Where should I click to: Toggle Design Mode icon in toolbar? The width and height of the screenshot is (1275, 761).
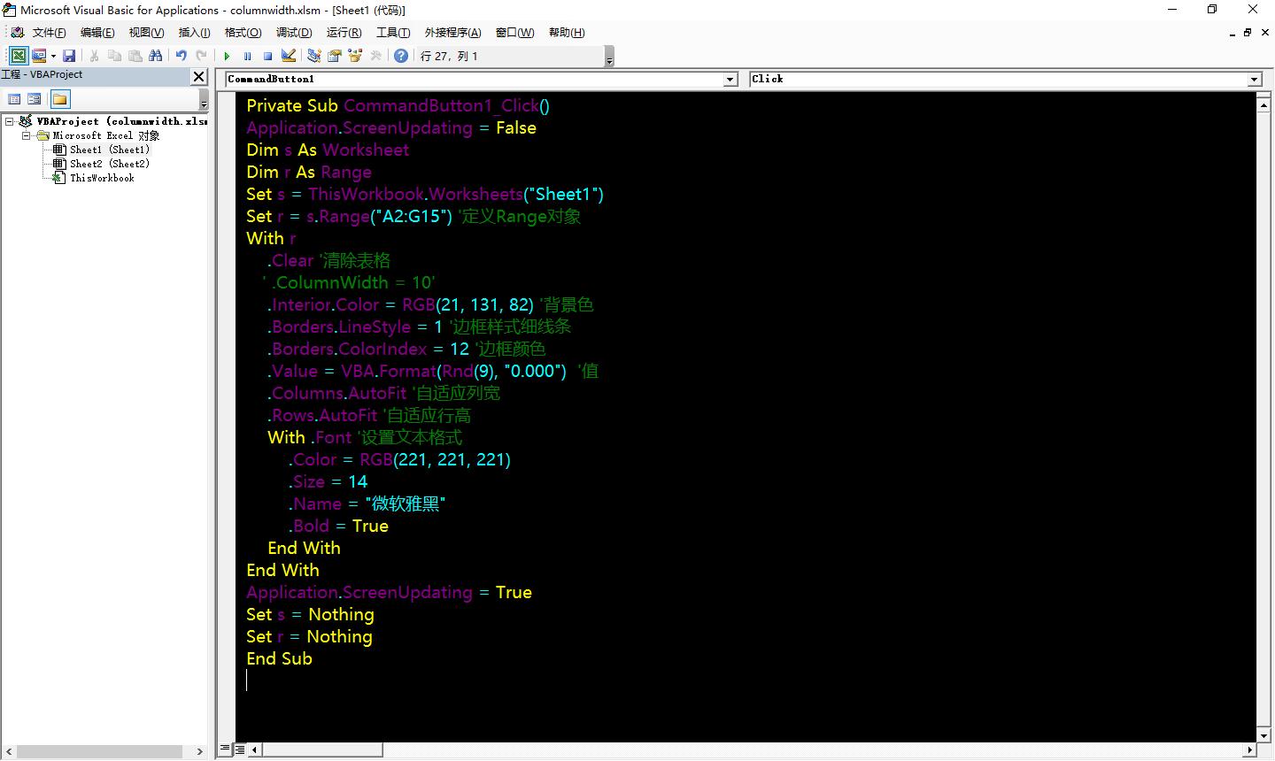pyautogui.click(x=289, y=56)
